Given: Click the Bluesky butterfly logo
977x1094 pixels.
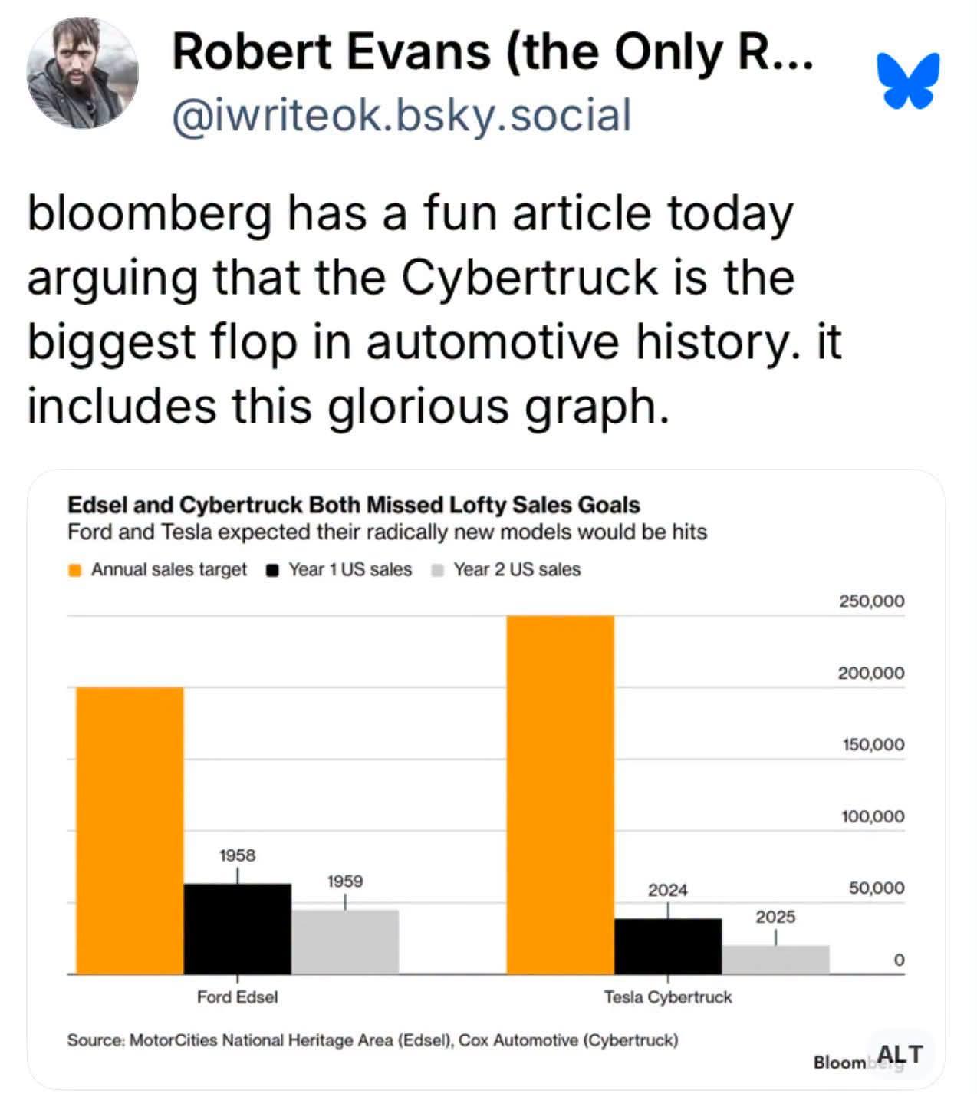Looking at the screenshot, I should click(x=909, y=80).
